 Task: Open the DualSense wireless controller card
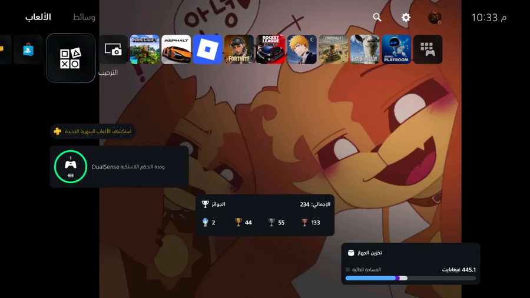pos(120,167)
